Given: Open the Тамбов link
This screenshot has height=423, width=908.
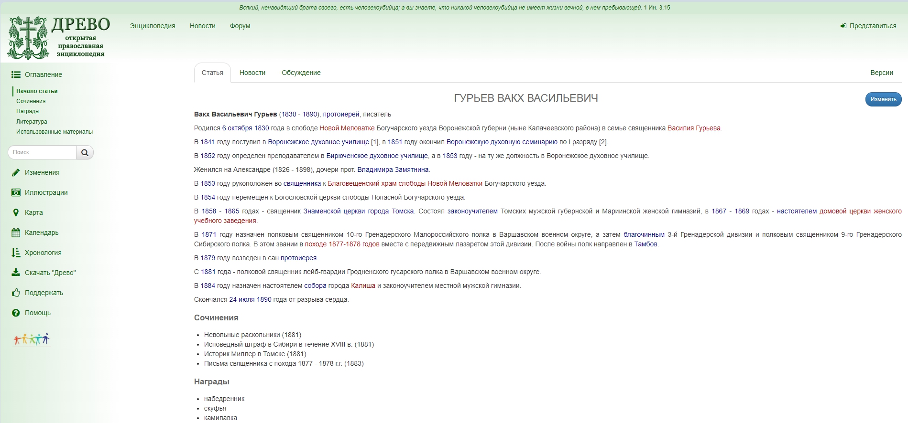Looking at the screenshot, I should pos(646,244).
